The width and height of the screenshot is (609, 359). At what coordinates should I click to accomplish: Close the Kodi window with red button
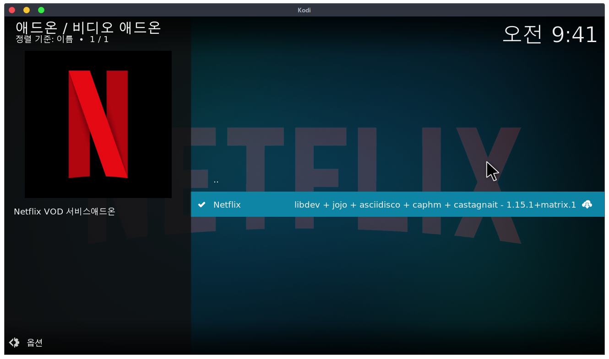tap(12, 10)
